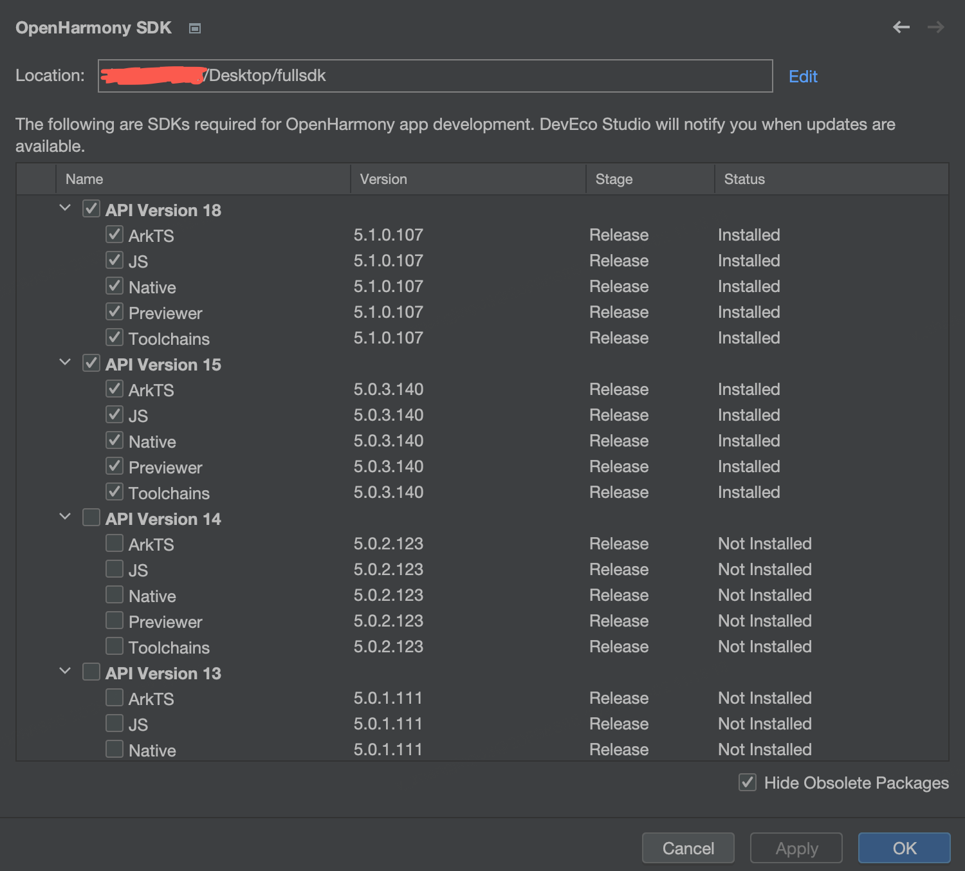Click Not Installed status in API 13 Native row
Screen dimensions: 965x871
(765, 749)
